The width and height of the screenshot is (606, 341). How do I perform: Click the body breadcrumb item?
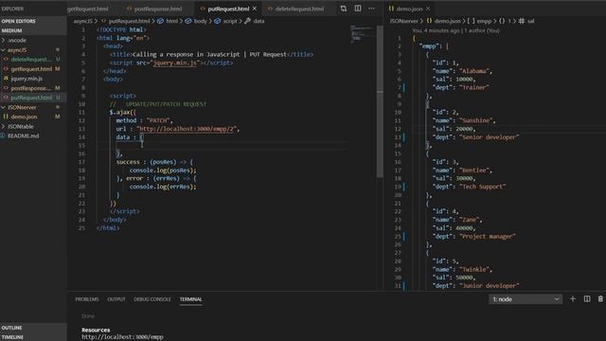pos(200,21)
